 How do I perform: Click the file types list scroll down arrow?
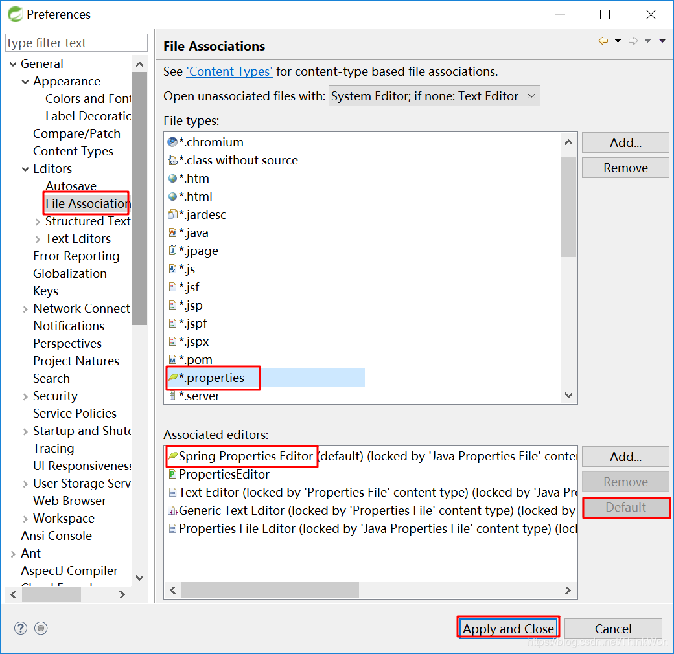coord(568,395)
